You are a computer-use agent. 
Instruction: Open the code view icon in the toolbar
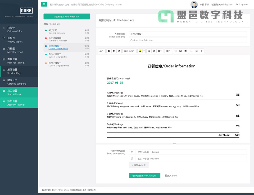pos(196,51)
